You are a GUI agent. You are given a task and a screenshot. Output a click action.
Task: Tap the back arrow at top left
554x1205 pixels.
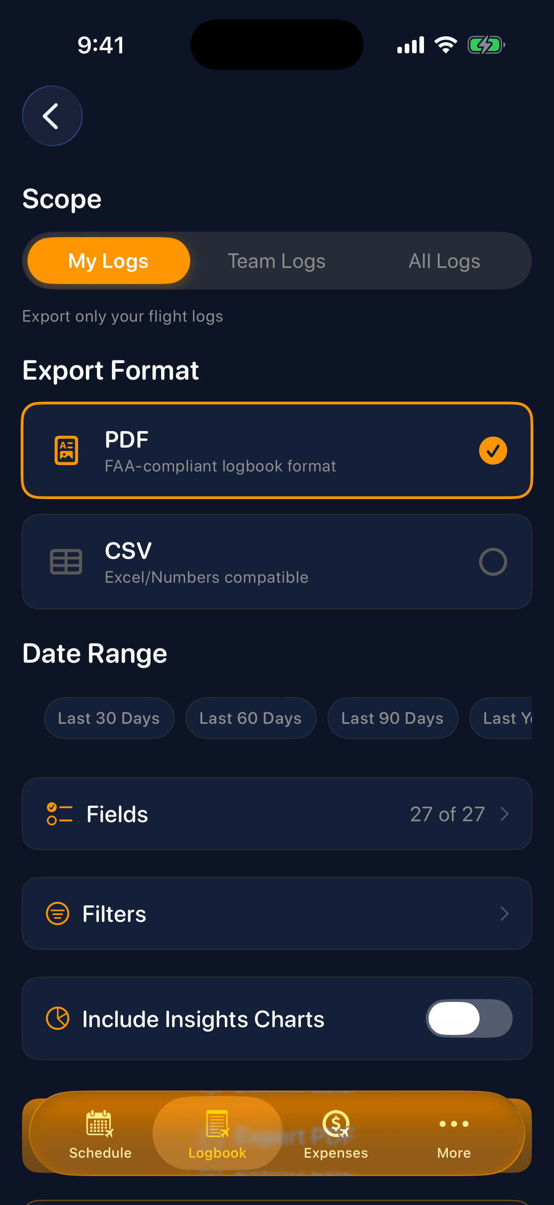point(52,115)
